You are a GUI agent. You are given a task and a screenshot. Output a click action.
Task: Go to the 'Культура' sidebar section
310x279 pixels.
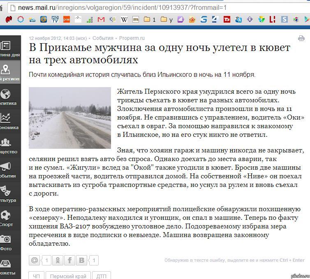pyautogui.click(x=10, y=193)
